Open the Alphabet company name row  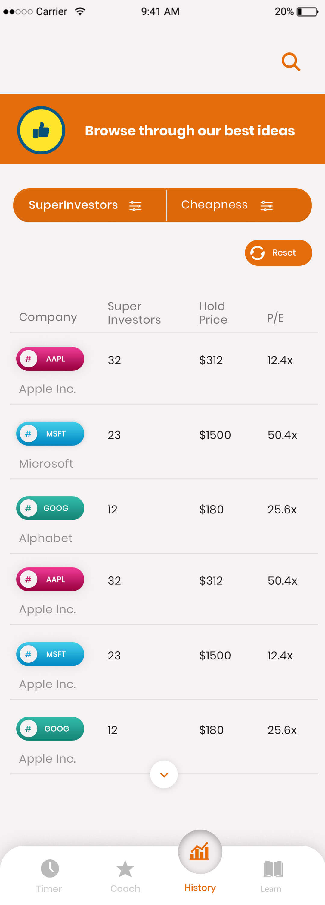pos(46,538)
